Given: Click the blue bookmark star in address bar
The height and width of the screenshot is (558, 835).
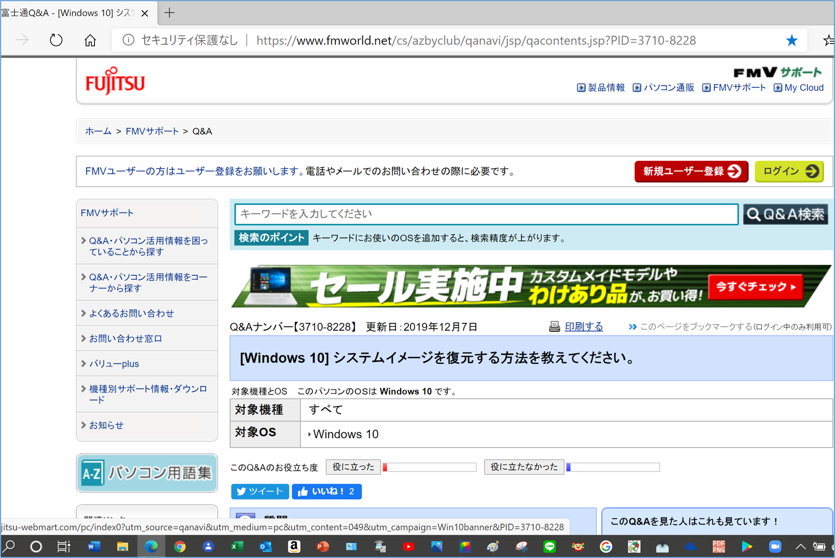Looking at the screenshot, I should coord(791,40).
